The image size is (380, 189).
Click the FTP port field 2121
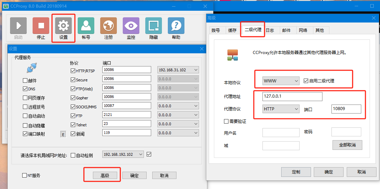pos(127,115)
